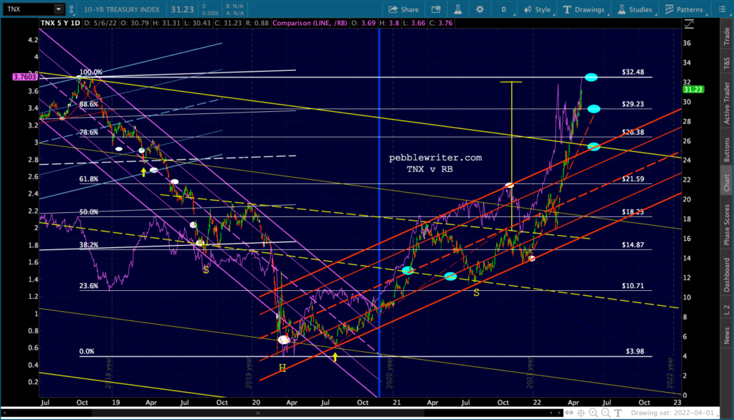Open the Studies menu

(635, 9)
